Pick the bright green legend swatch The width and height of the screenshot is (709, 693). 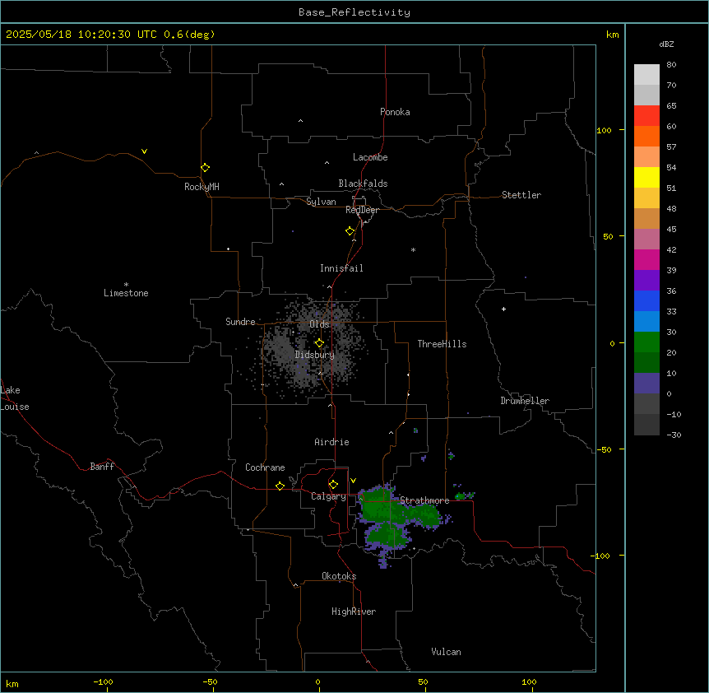[x=646, y=342]
